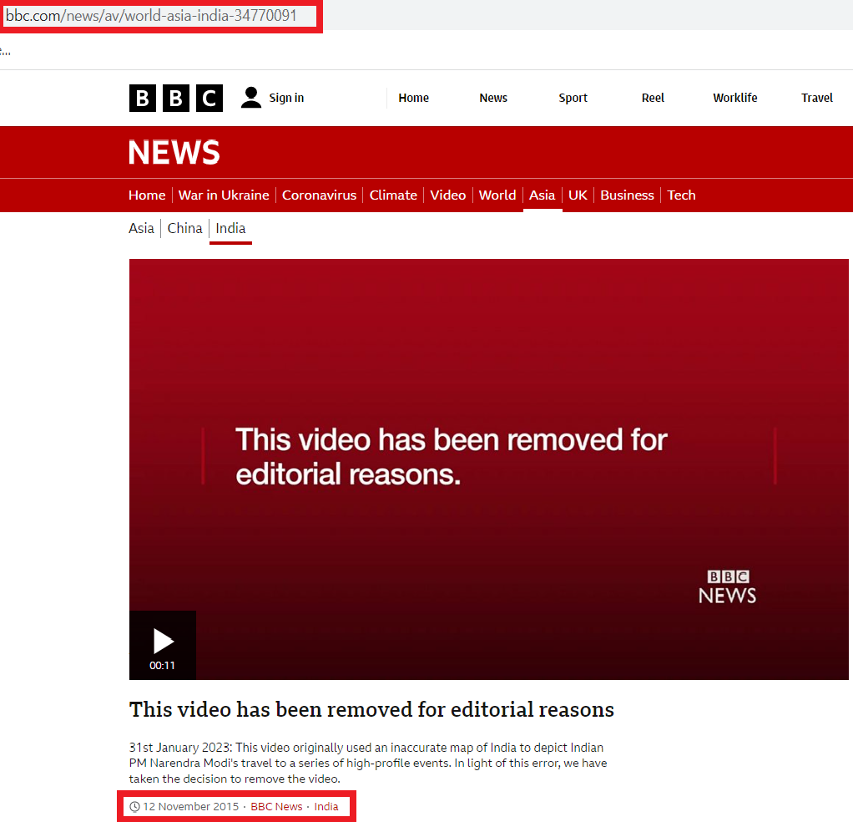This screenshot has width=853, height=822.
Task: Click the video thumbnail area
Action: coord(488,376)
